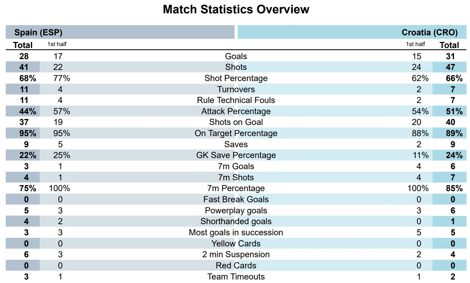Select the GK Save Percentage label
This screenshot has width=470, height=283.
click(x=236, y=155)
